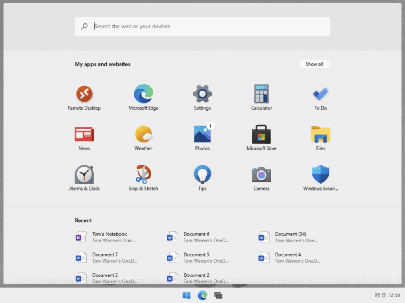
Task: Click the magnifier search icon
Action: click(x=85, y=27)
